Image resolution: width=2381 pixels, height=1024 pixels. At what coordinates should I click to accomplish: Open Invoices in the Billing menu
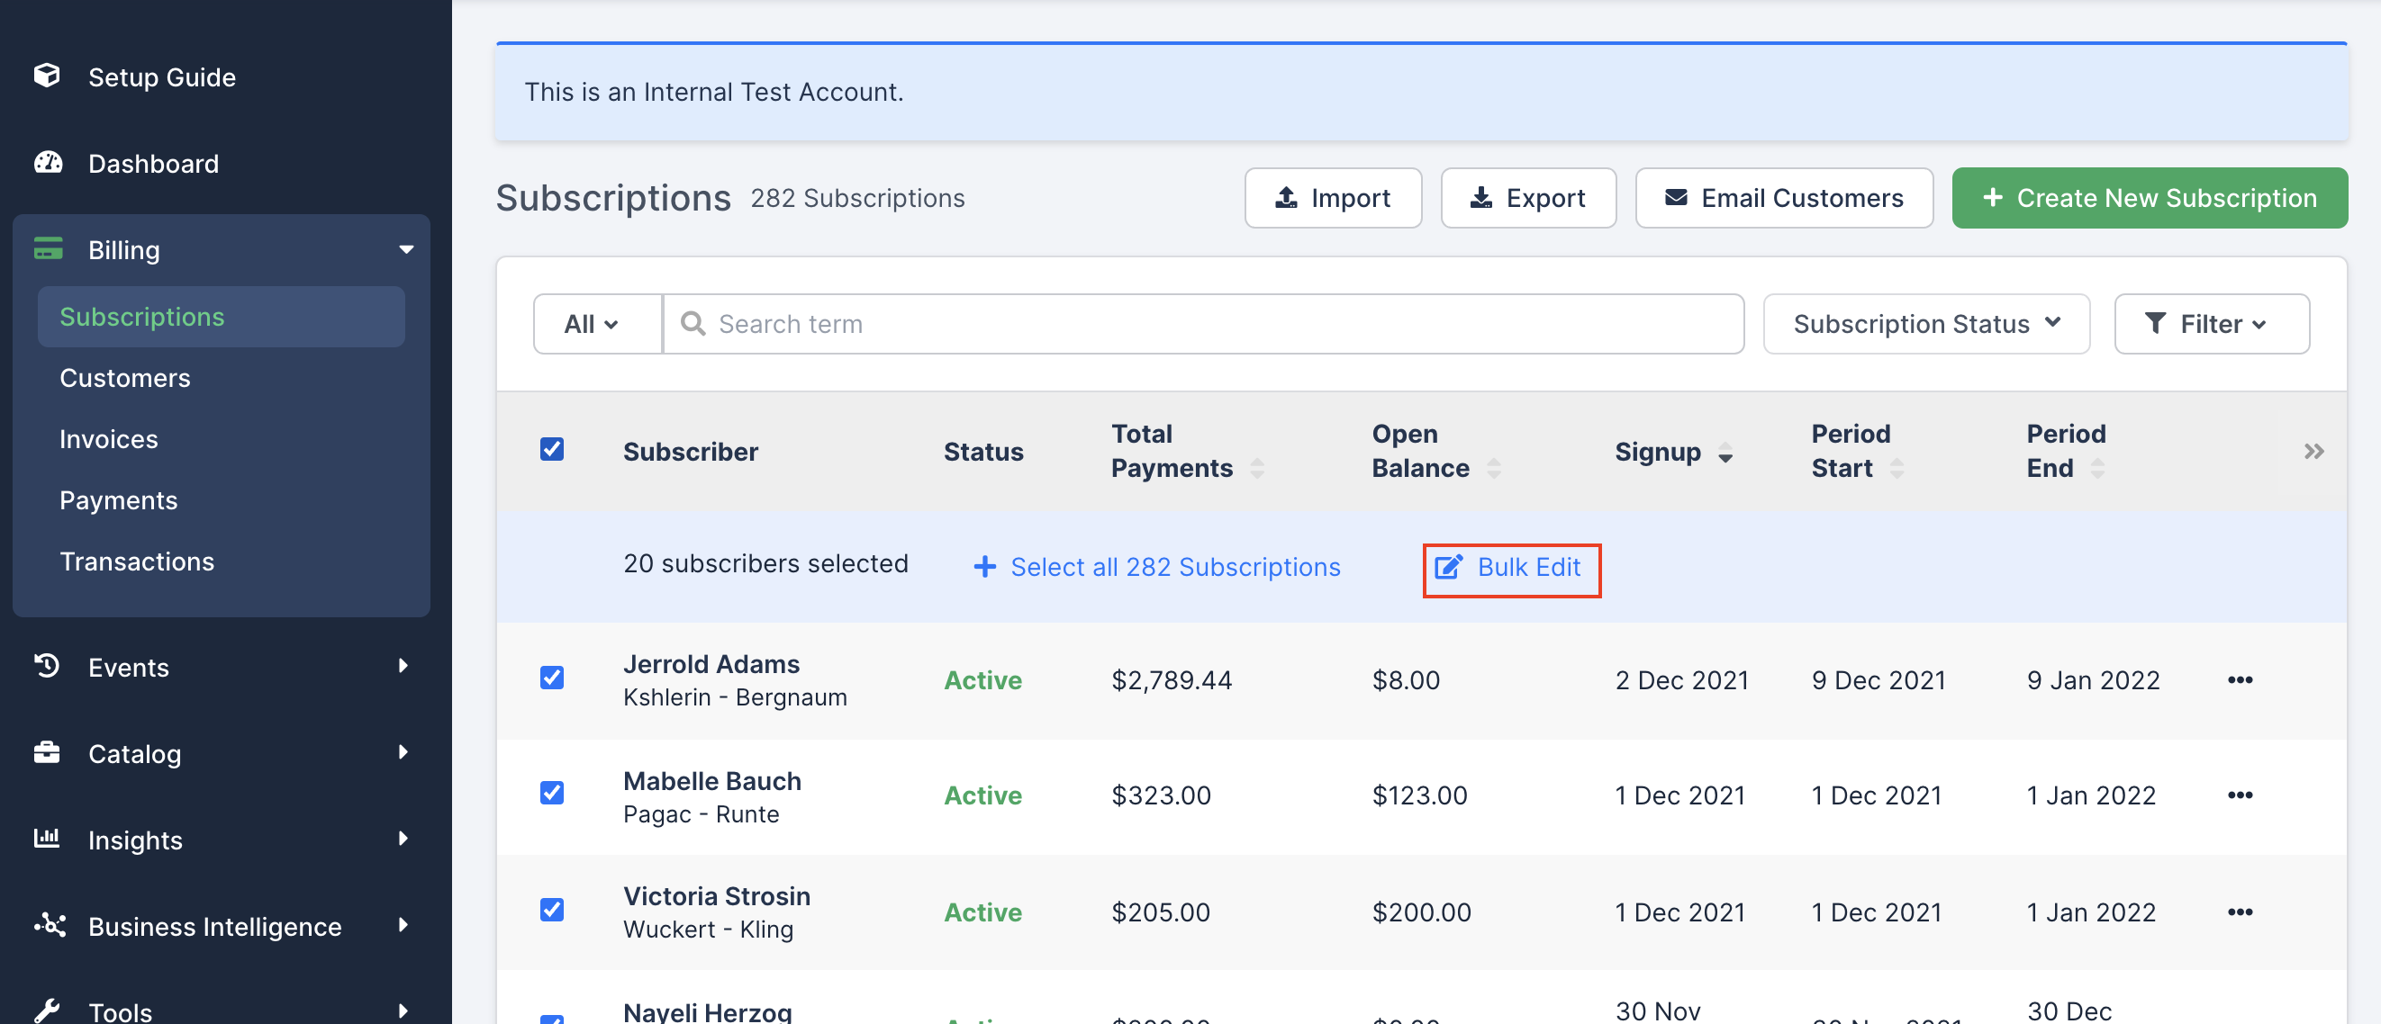(109, 439)
